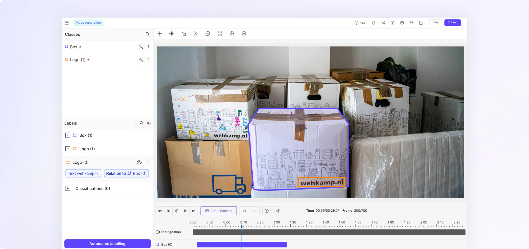Open the comments chat icon in header
This screenshot has height=249, width=529.
pos(411,23)
